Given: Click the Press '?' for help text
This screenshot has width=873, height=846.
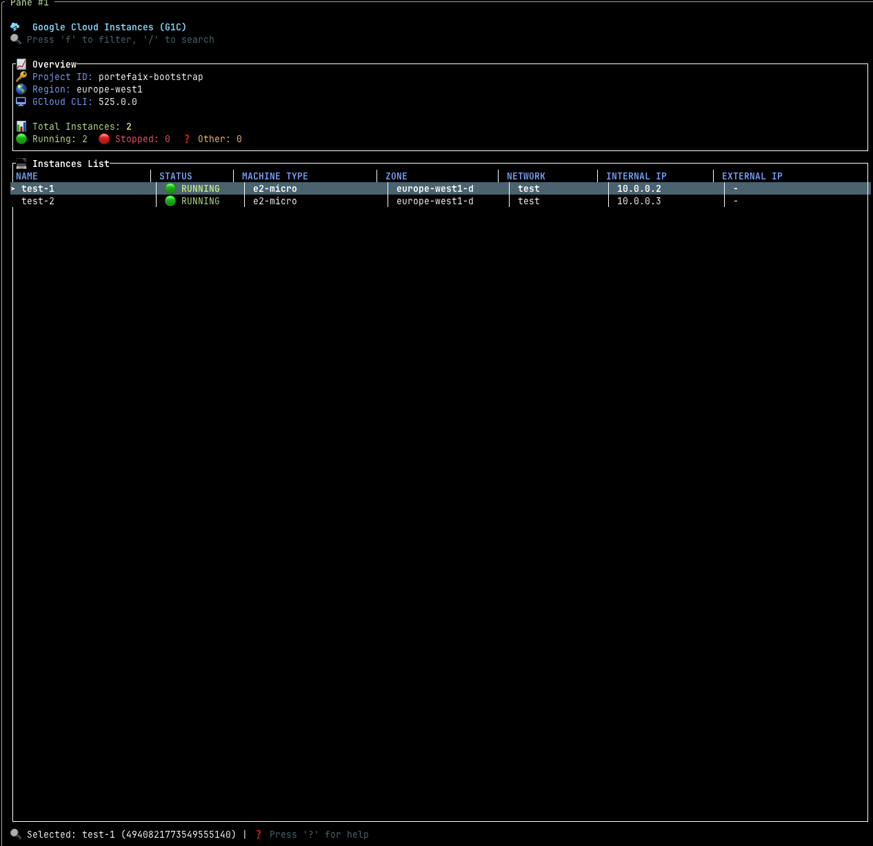Looking at the screenshot, I should (x=319, y=834).
